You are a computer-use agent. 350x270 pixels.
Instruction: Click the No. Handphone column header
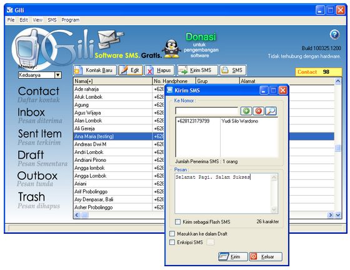pos(174,81)
